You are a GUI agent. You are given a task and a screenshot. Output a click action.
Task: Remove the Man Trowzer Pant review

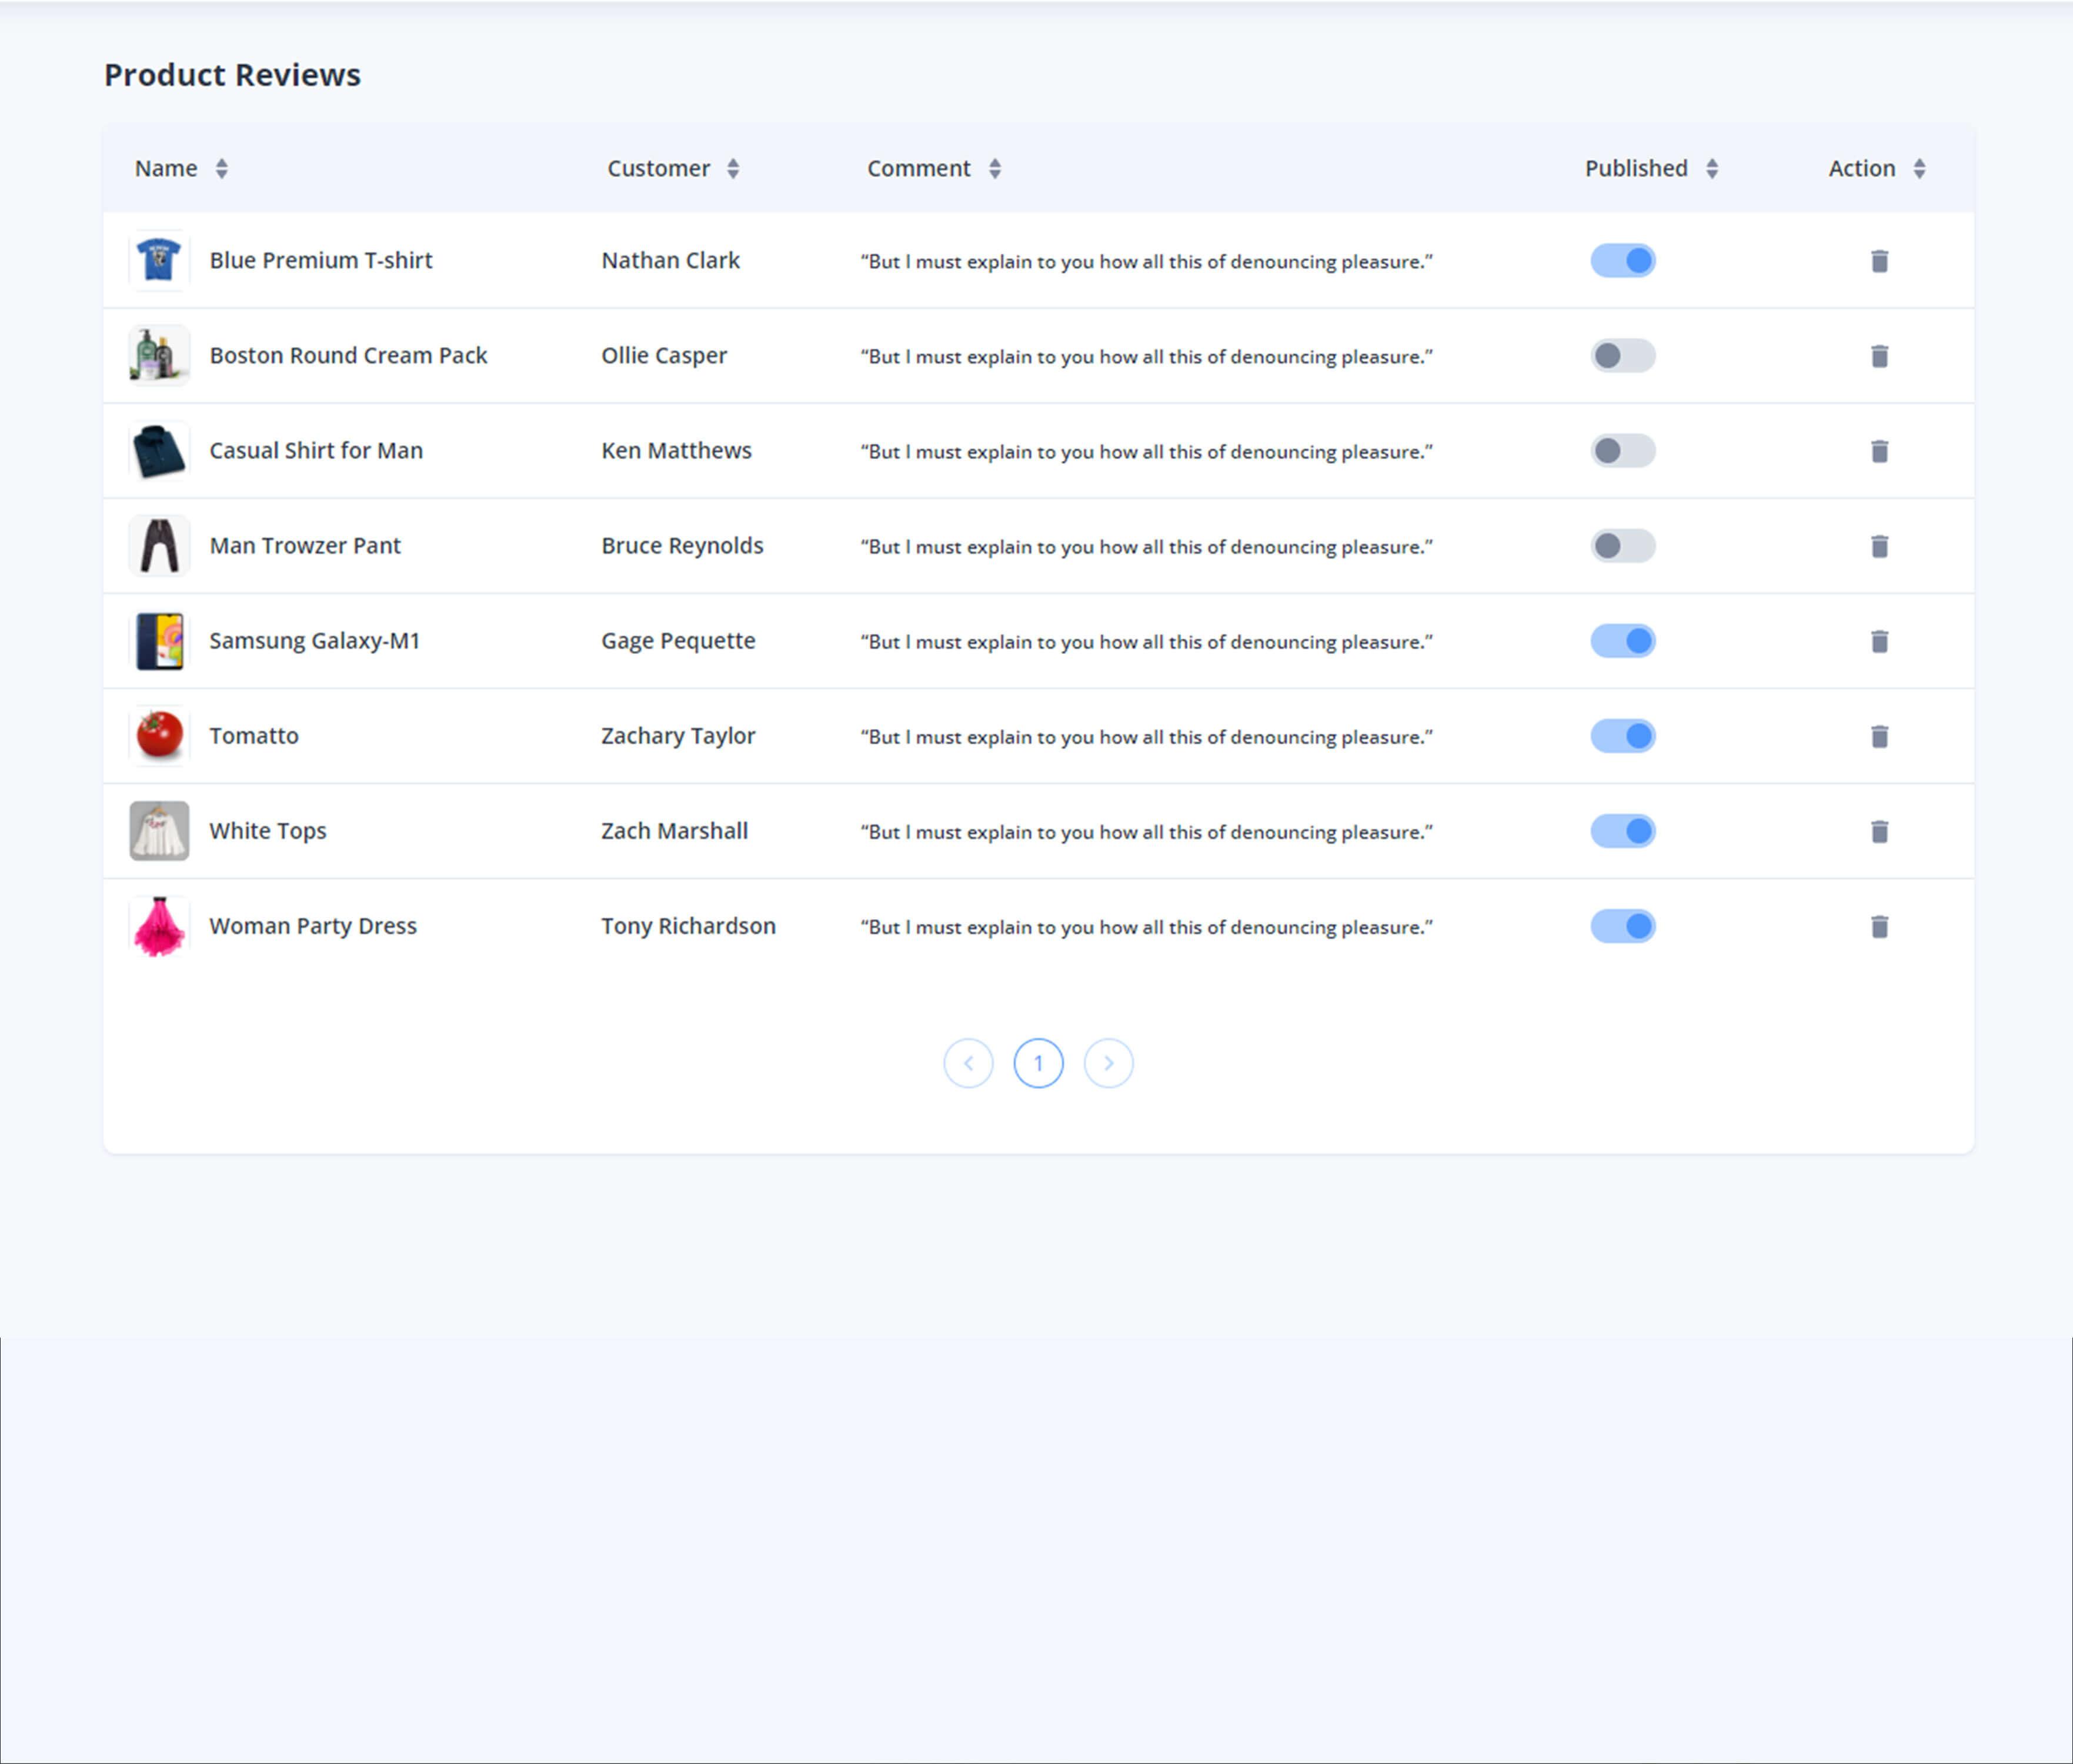coord(1879,546)
